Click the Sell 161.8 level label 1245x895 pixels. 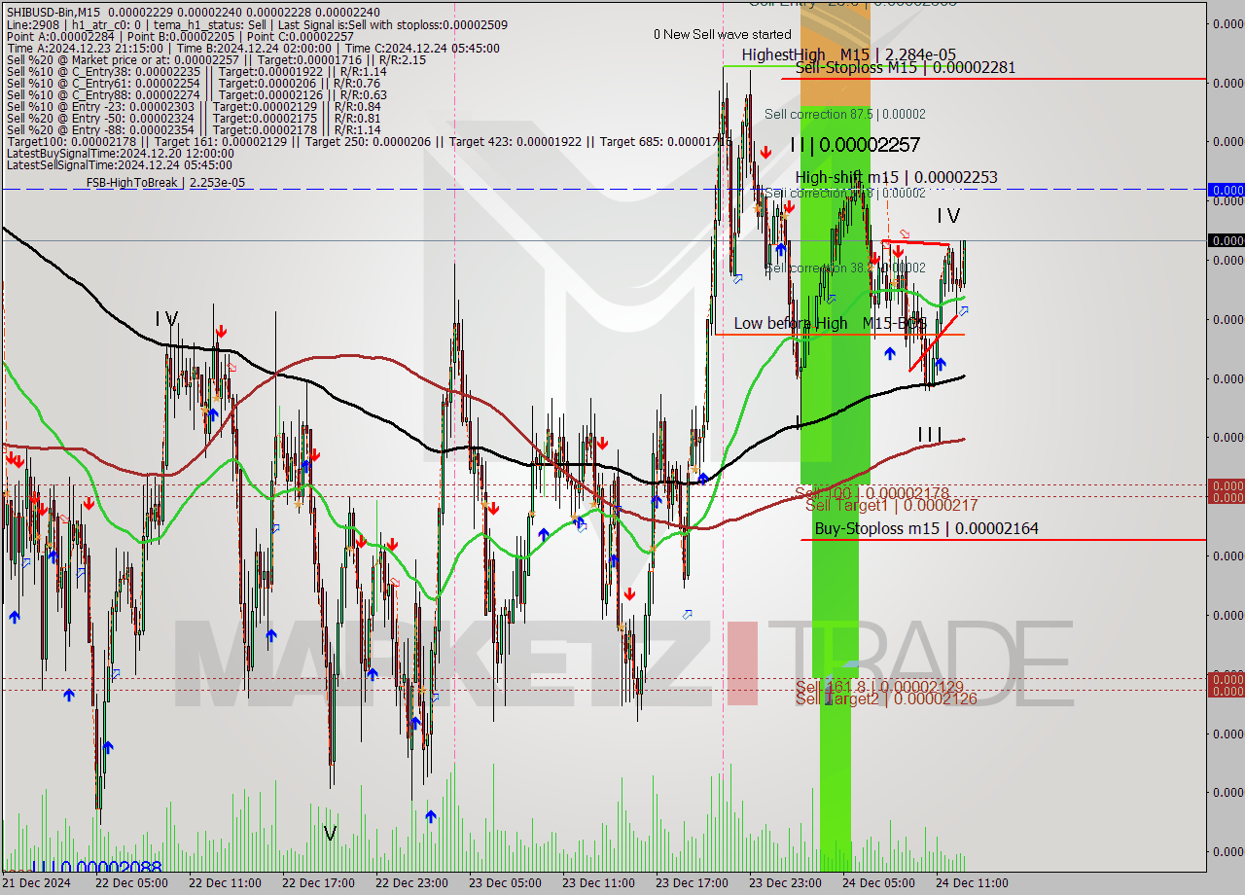click(x=879, y=686)
